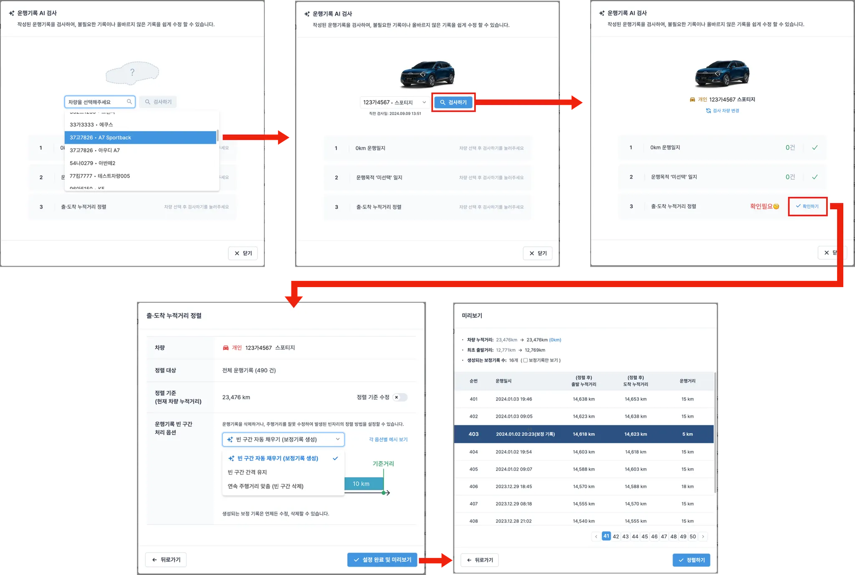855x575 pixels.
Task: Click the refresh icon beside 검사 차량 변경
Action: click(x=708, y=111)
